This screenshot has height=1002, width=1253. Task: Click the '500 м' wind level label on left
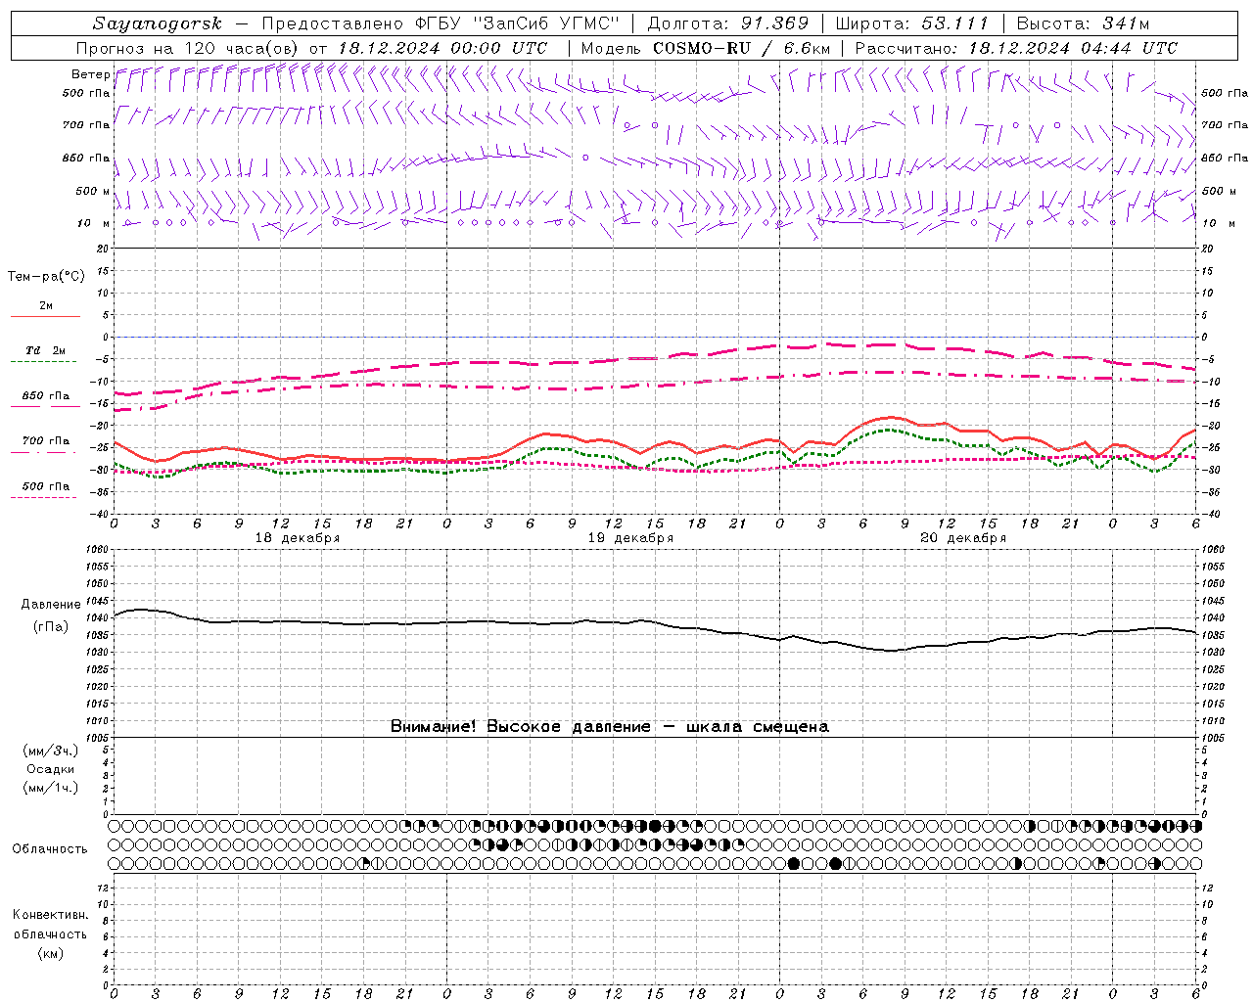pos(93,191)
